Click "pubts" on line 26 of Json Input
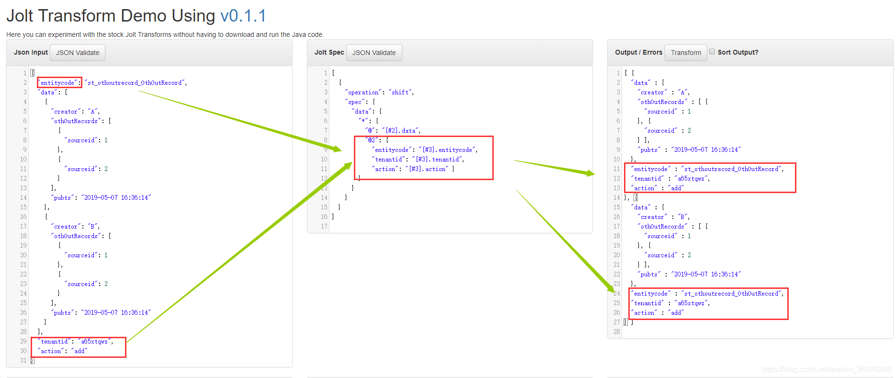Screen dimensions: 896x378 pos(101,313)
